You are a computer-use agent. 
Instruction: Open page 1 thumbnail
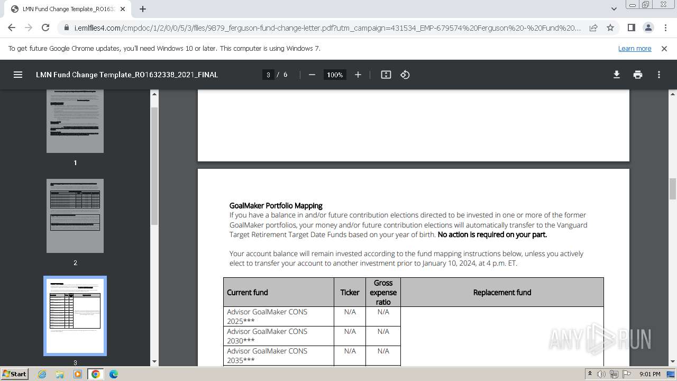pyautogui.click(x=75, y=121)
